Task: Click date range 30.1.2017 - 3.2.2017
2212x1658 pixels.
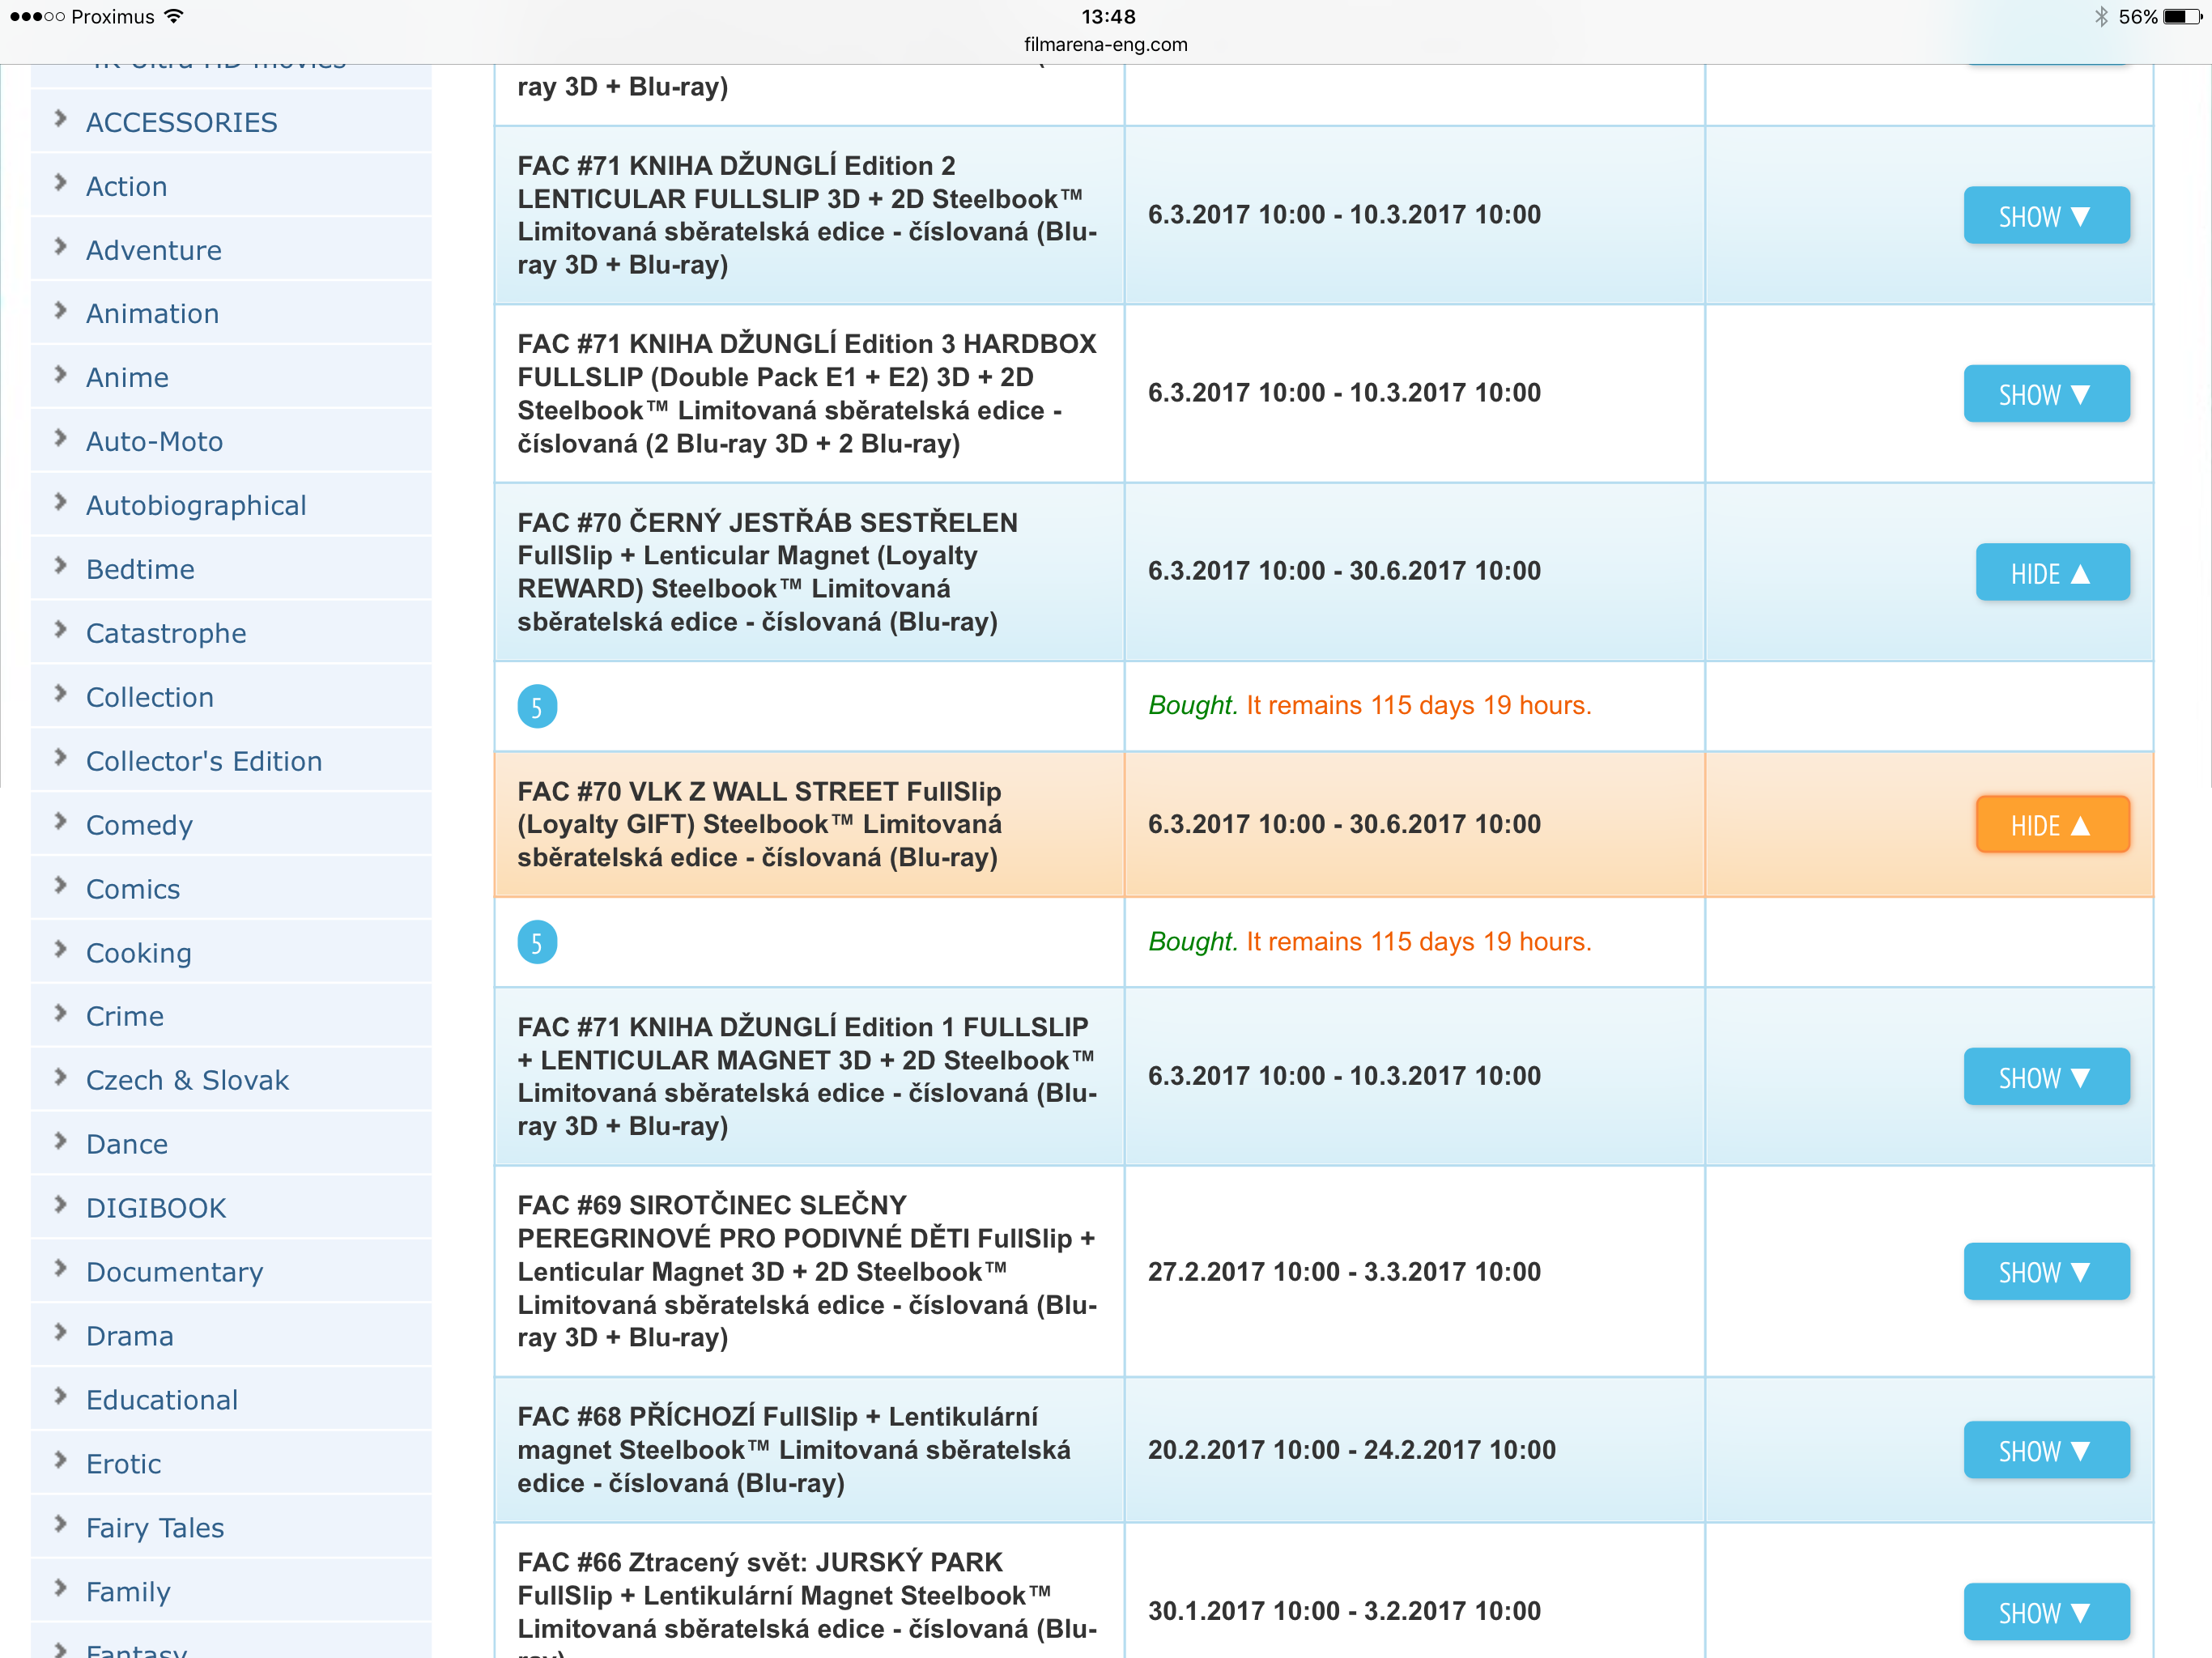Action: (x=1344, y=1611)
